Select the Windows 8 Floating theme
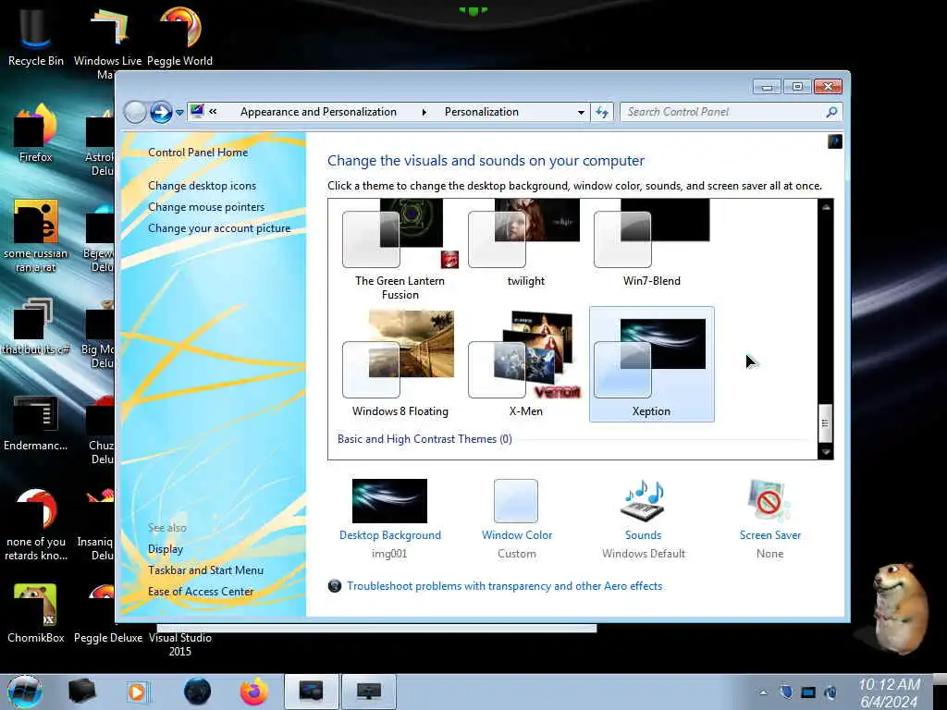The image size is (947, 710). pos(400,364)
